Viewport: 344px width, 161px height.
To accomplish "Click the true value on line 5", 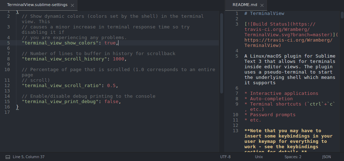I will tap(110, 43).
